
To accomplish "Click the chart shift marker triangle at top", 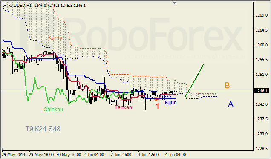I will pos(175,3).
